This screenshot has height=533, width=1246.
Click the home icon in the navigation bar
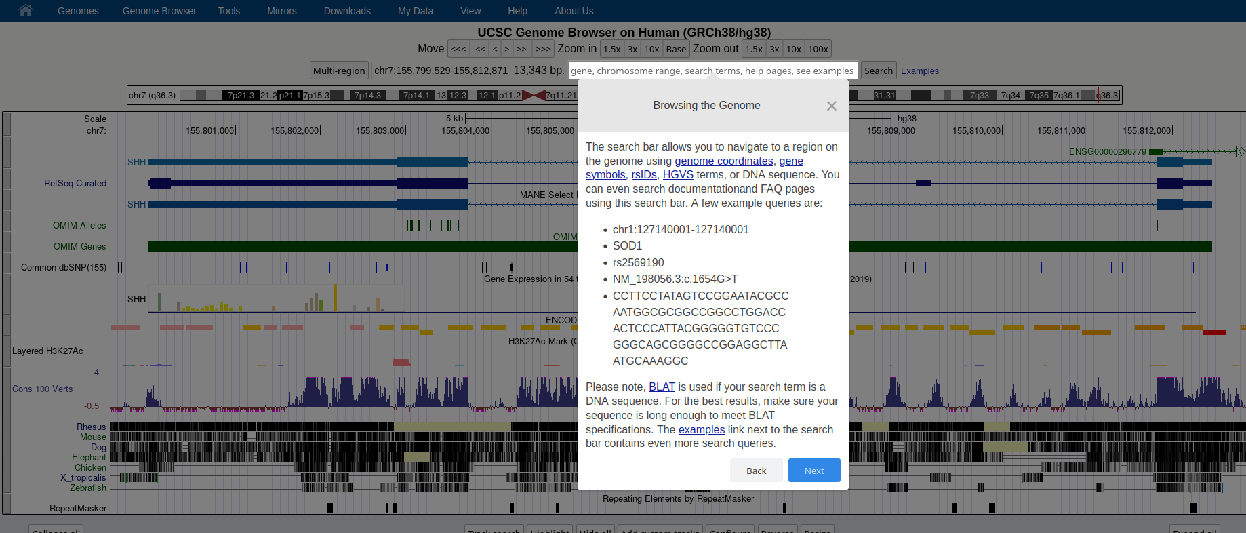[26, 11]
